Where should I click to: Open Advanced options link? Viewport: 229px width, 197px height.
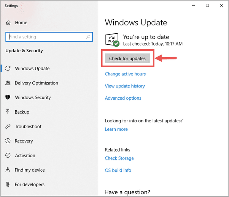(x=123, y=98)
